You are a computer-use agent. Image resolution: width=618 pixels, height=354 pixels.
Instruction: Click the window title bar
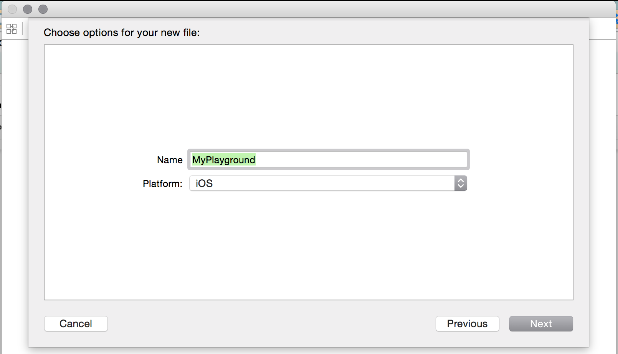click(x=307, y=9)
